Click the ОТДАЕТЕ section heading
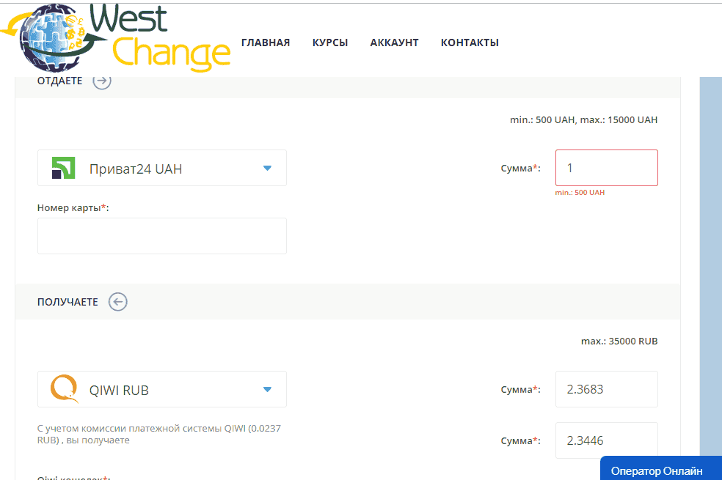This screenshot has width=722, height=480. [59, 81]
